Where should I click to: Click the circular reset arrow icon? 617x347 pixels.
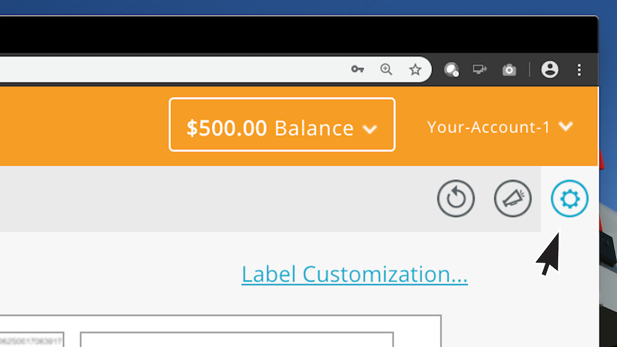456,198
